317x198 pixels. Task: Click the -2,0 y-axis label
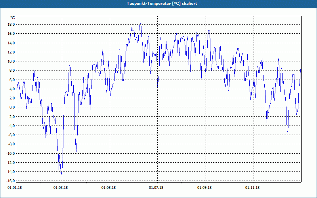click(x=11, y=116)
